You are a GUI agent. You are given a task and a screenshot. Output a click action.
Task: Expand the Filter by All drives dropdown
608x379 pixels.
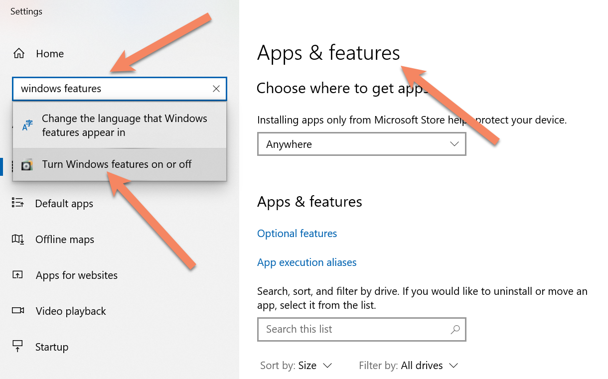coord(408,366)
